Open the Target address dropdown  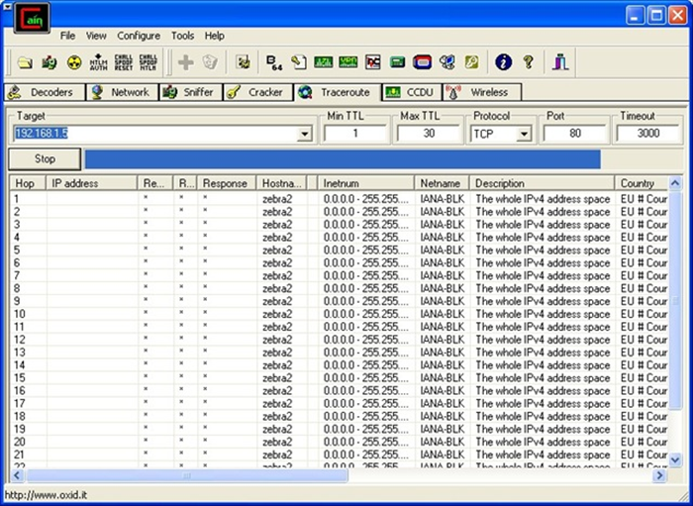(304, 134)
